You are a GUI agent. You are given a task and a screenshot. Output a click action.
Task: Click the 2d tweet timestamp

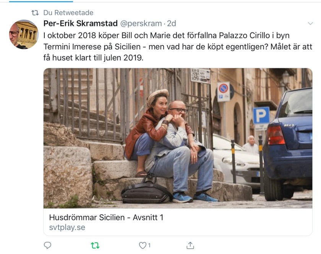pyautogui.click(x=172, y=24)
